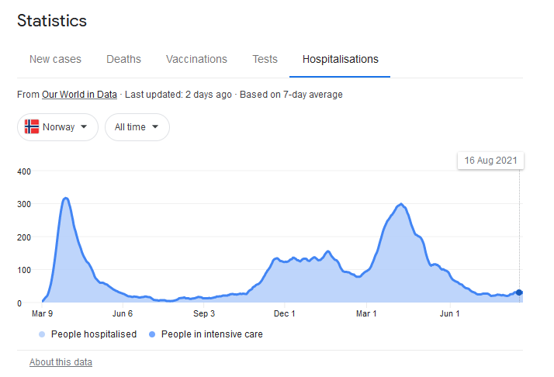
Task: Click the Statistics heading
Action: click(x=52, y=21)
